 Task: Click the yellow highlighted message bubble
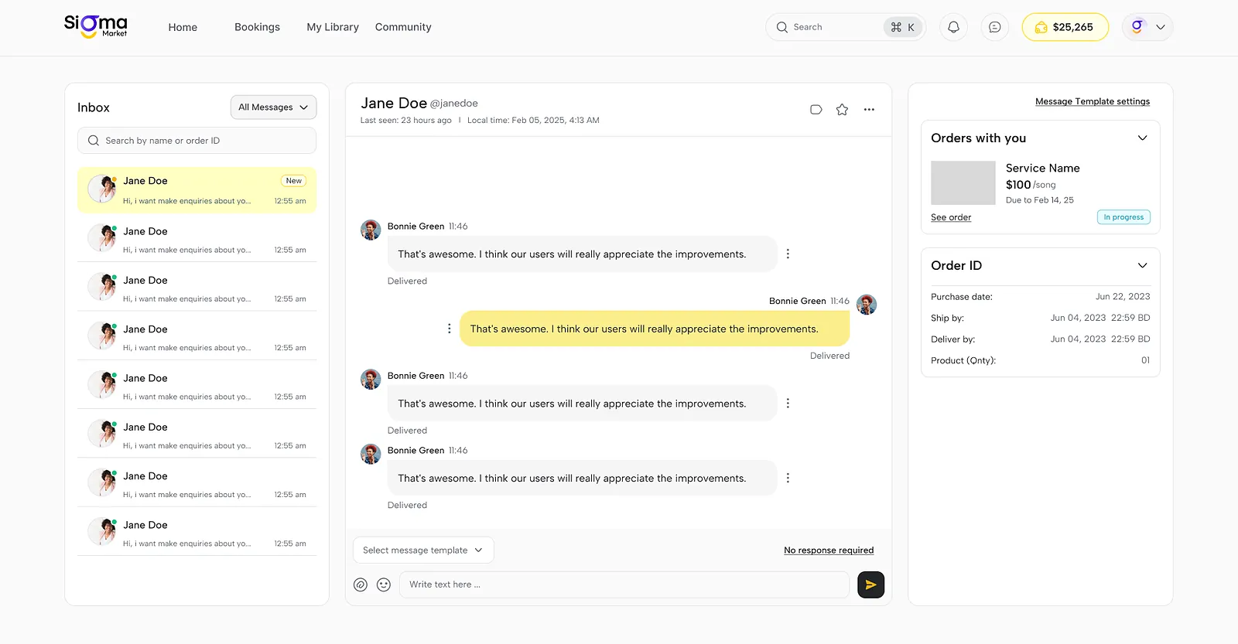coord(655,329)
